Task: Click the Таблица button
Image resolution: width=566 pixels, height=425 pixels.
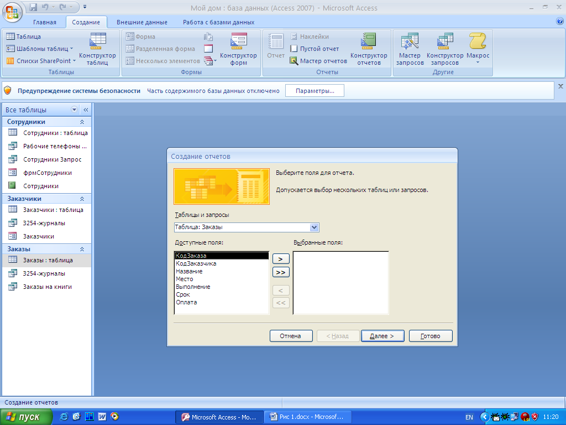Action: pos(24,37)
